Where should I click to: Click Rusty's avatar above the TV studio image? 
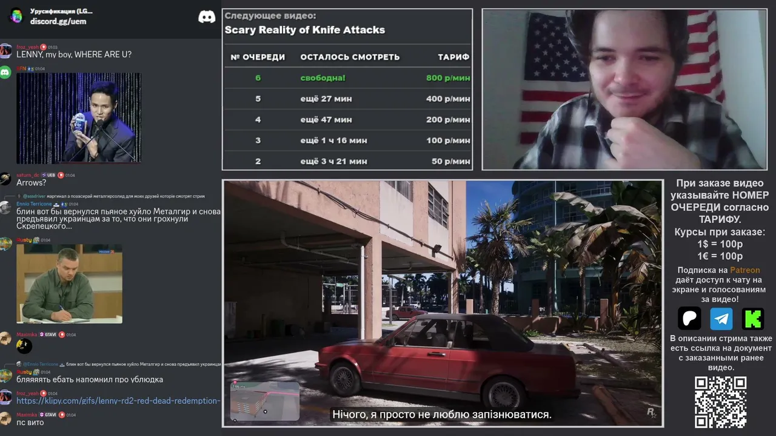click(5, 243)
